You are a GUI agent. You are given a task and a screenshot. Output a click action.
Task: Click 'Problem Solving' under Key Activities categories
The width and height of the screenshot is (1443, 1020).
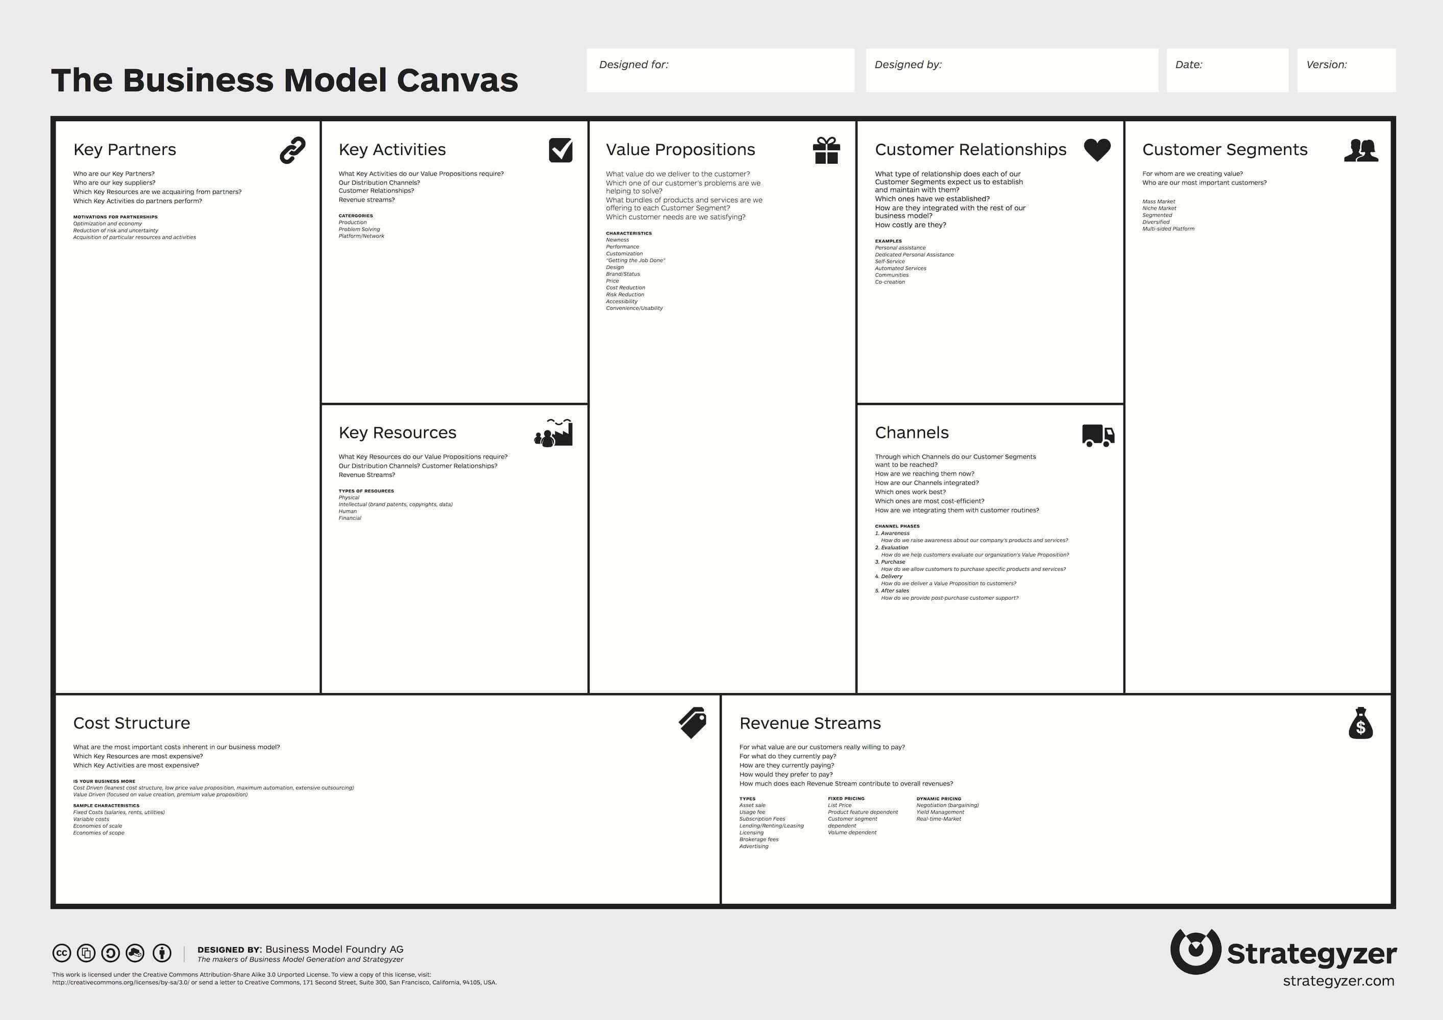[x=359, y=229]
